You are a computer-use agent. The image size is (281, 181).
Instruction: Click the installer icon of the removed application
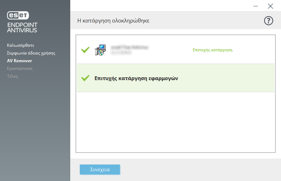(100, 50)
